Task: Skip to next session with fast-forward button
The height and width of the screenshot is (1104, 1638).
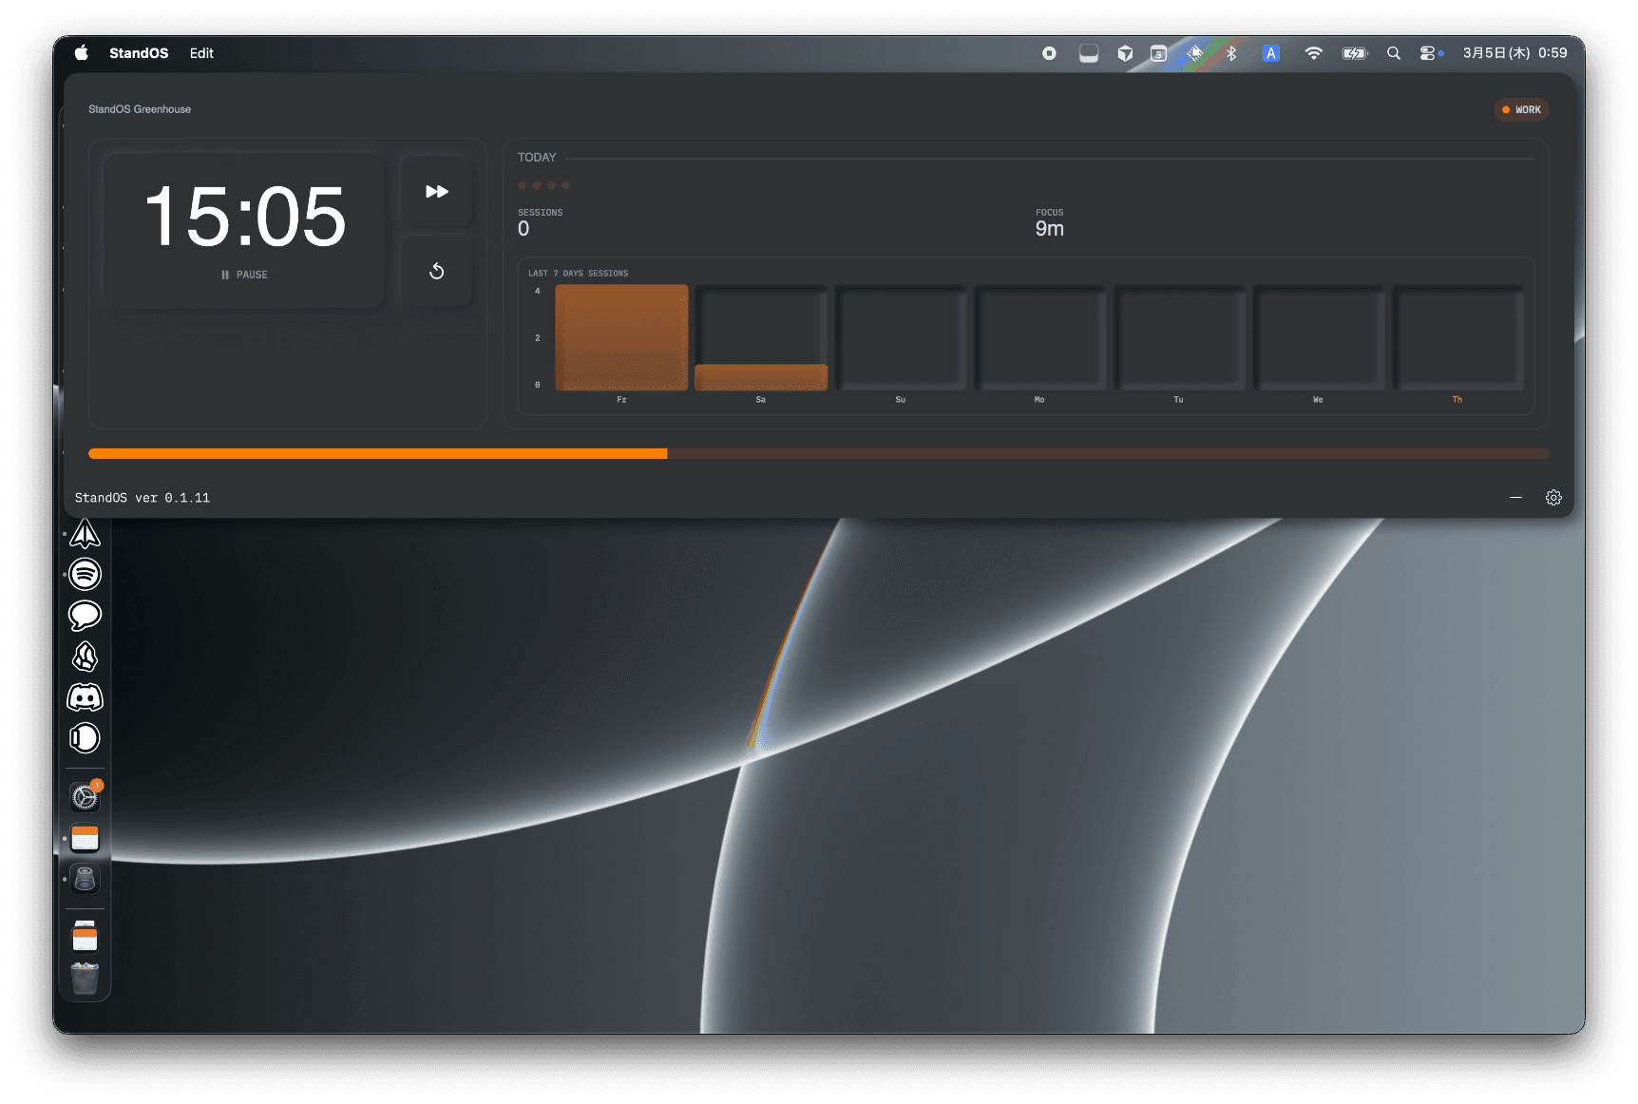Action: click(436, 192)
